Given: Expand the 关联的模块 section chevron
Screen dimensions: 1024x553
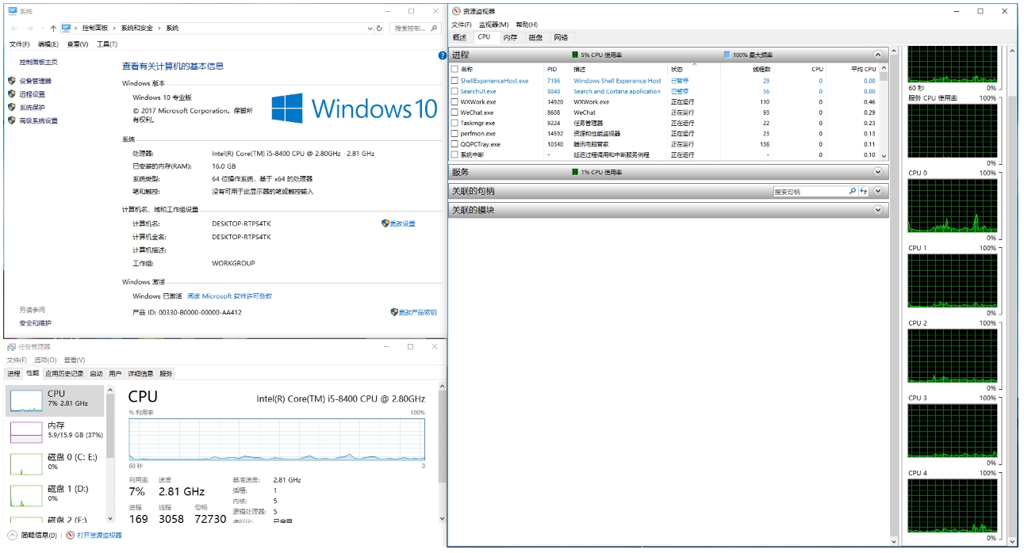Looking at the screenshot, I should click(x=878, y=210).
